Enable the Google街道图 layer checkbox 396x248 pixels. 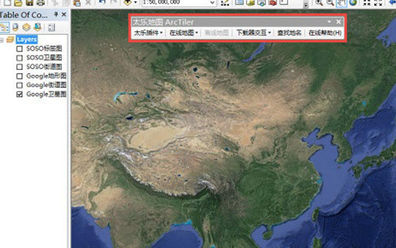(19, 85)
